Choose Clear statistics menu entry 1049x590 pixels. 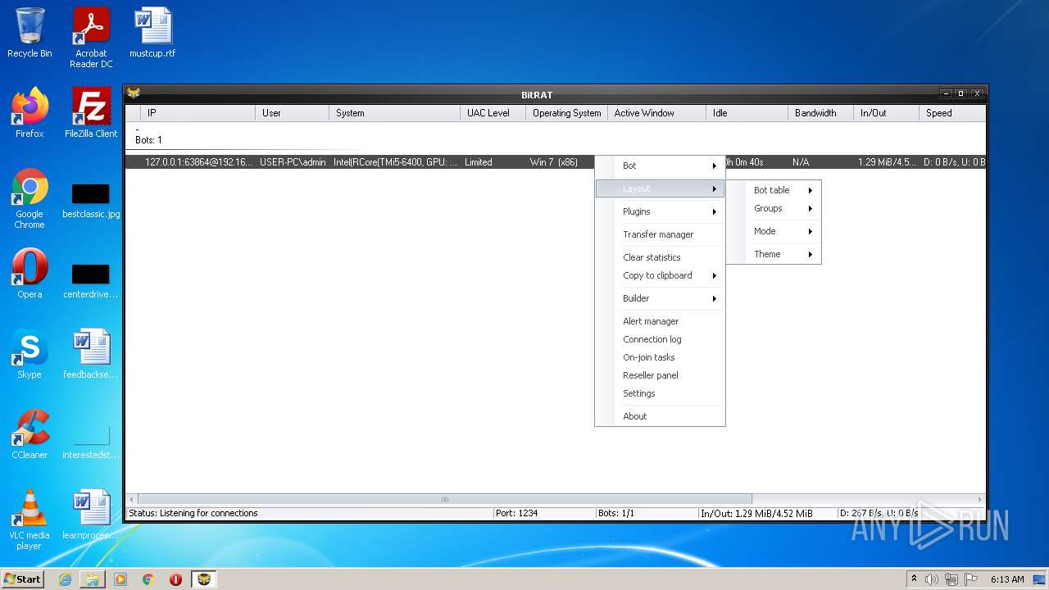[x=661, y=257]
